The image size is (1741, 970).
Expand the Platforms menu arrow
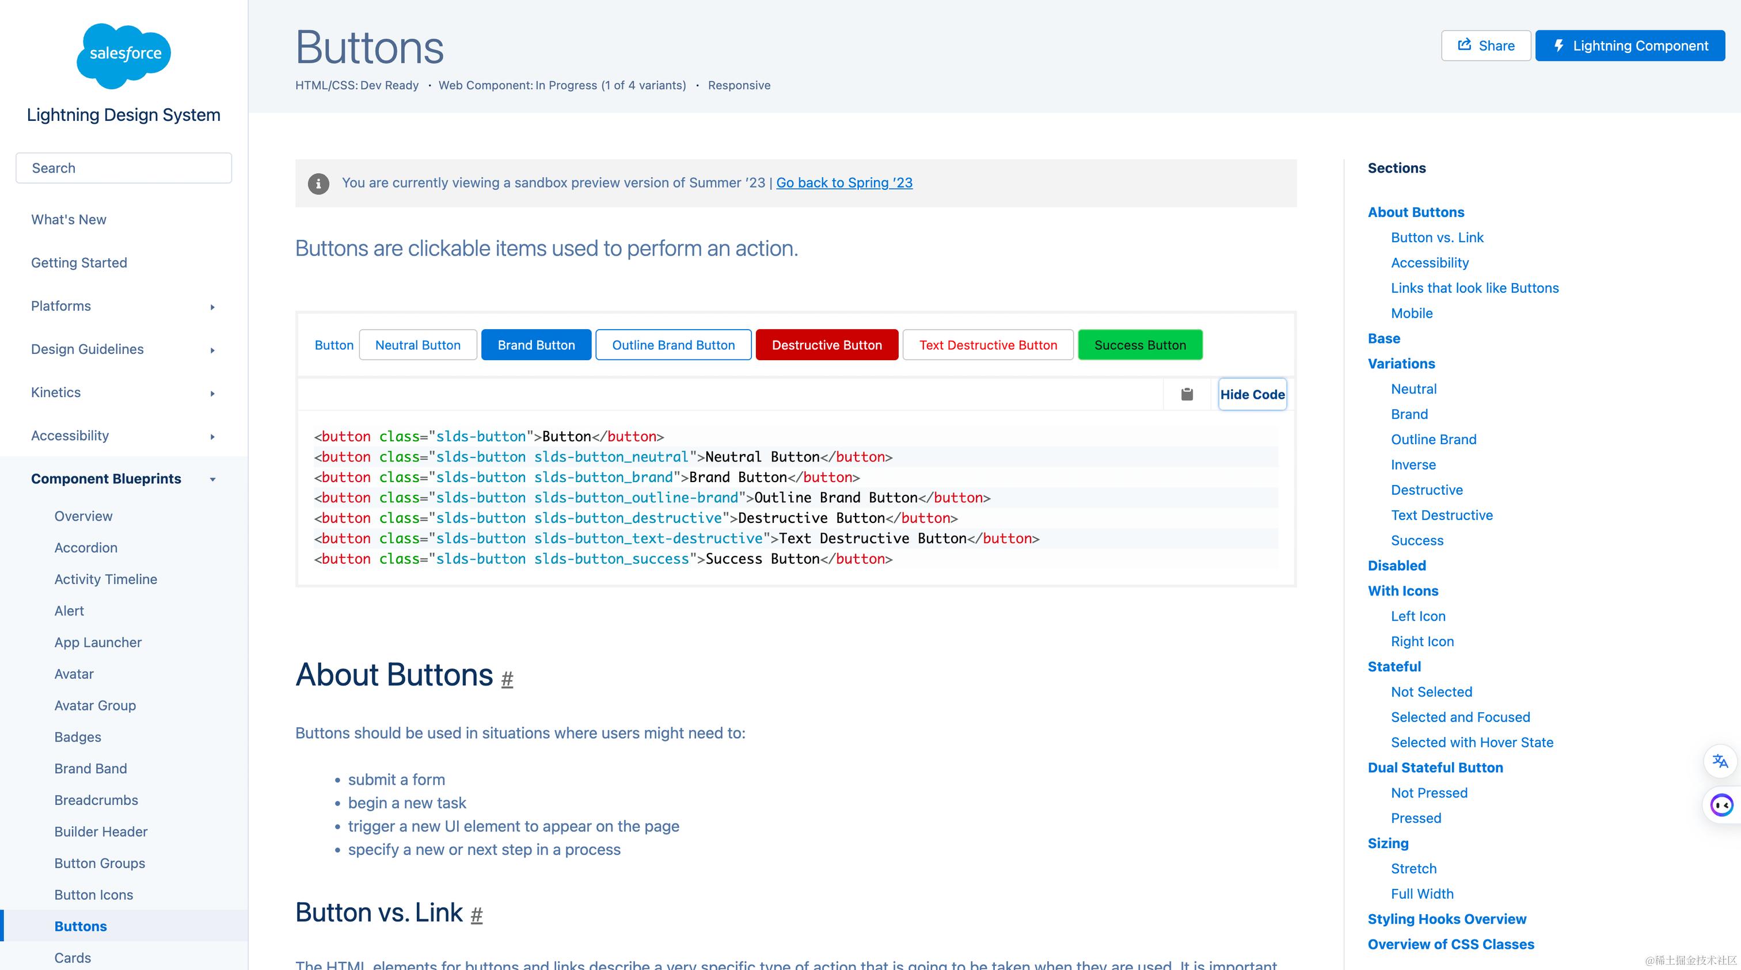[x=212, y=307]
